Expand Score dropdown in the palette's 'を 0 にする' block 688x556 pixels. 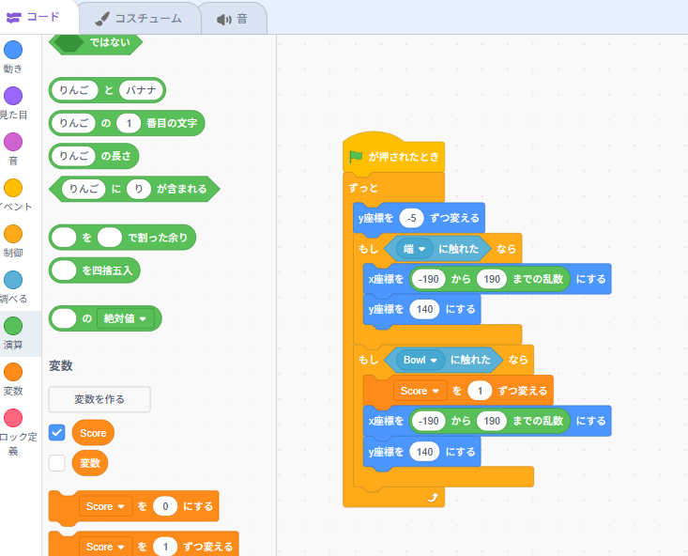[x=119, y=507]
